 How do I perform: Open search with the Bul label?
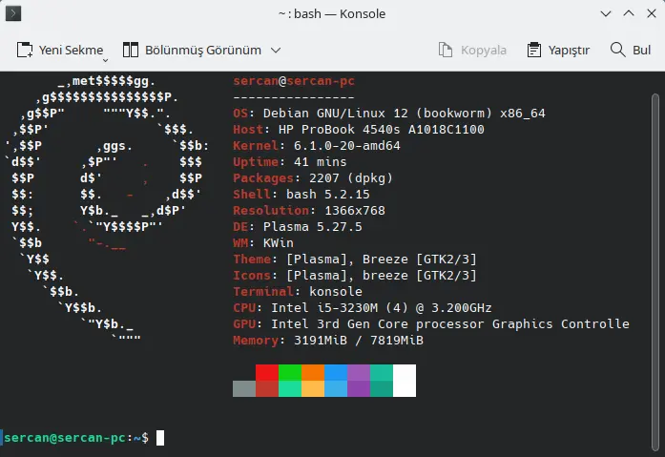tap(641, 50)
